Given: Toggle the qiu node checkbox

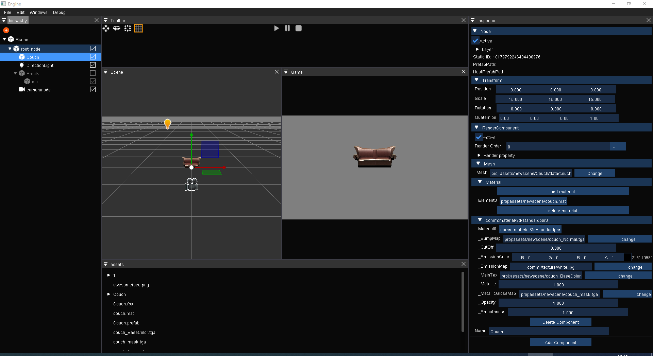Looking at the screenshot, I should coord(93,82).
